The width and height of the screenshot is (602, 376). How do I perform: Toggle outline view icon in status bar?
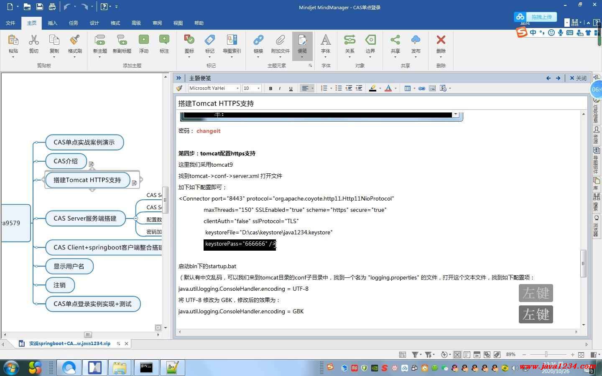467,355
